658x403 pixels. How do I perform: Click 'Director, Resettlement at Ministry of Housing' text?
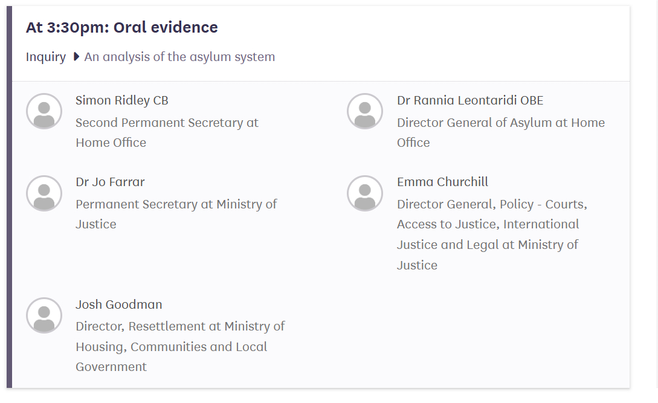click(179, 346)
